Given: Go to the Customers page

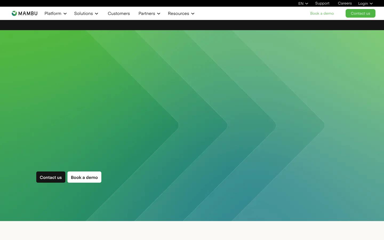Looking at the screenshot, I should coord(119,13).
